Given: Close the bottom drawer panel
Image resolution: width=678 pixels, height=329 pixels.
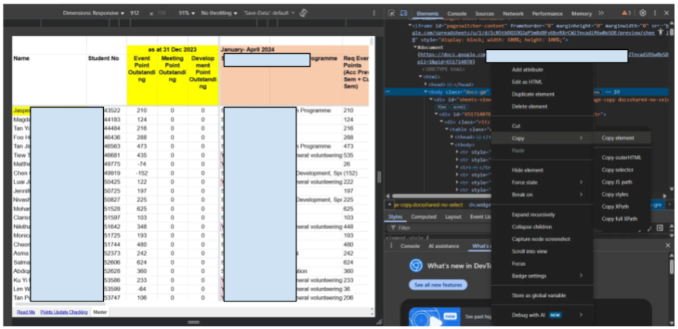Looking at the screenshot, I should [668, 246].
